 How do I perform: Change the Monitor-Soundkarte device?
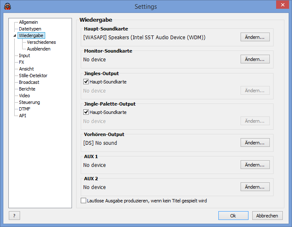(x=255, y=59)
